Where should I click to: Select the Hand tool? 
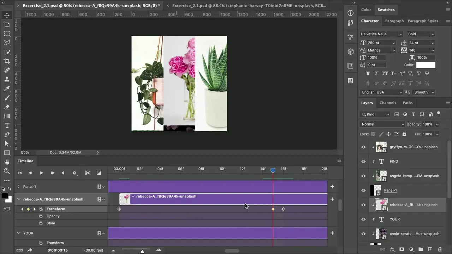click(7, 162)
